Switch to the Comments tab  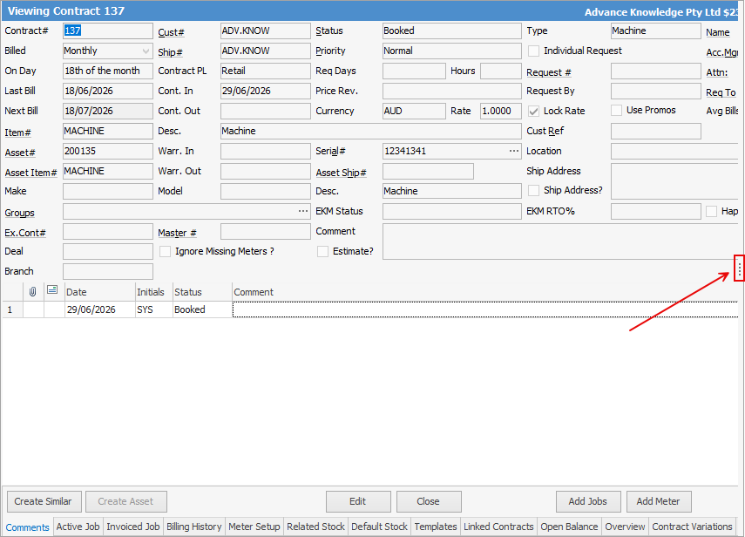click(x=27, y=527)
